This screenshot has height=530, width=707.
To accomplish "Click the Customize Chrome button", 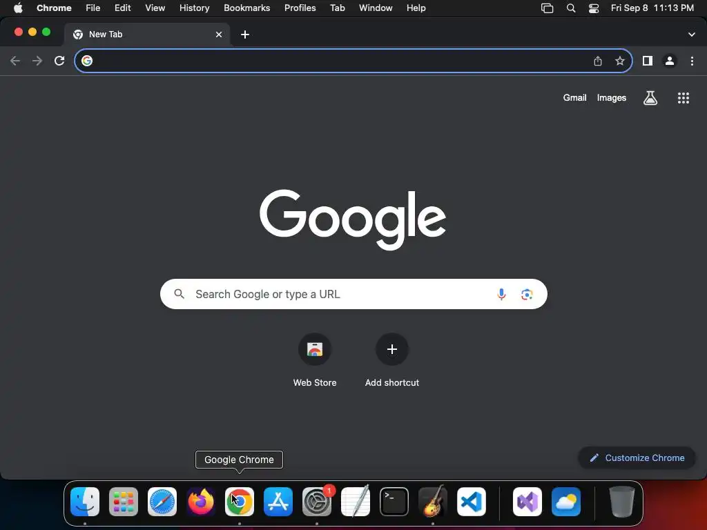I will click(x=637, y=458).
